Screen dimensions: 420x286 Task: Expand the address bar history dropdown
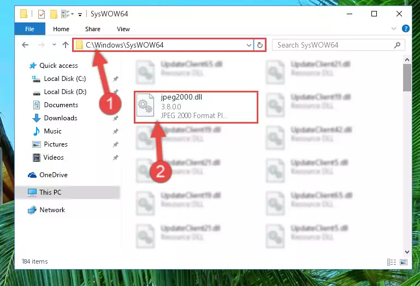[249, 45]
